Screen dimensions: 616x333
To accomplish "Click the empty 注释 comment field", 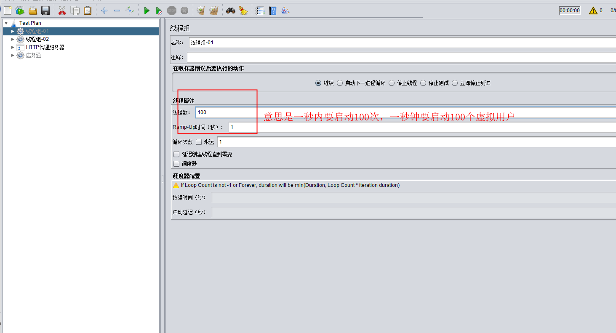I will [401, 57].
